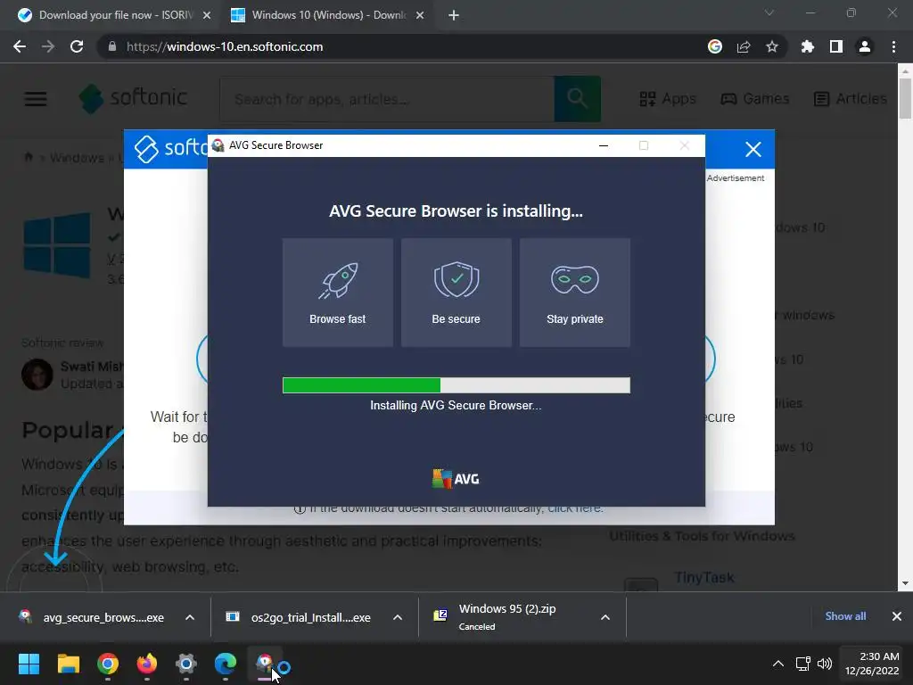This screenshot has width=913, height=685.
Task: Close the Softonic download popup
Action: [x=753, y=149]
